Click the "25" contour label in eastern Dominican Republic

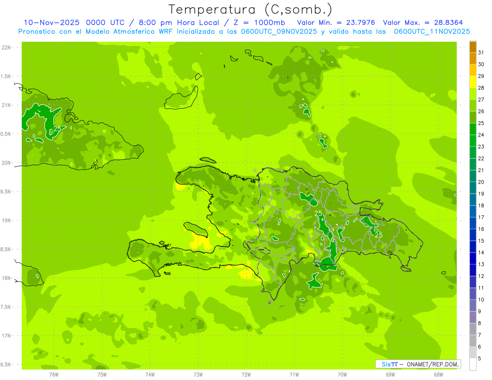pos(378,235)
